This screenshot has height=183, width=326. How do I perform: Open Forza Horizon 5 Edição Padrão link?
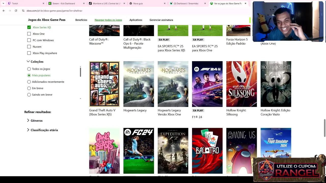(x=237, y=41)
